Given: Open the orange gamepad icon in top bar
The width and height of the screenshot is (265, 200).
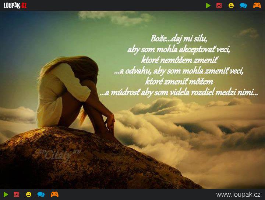Looking at the screenshot, I should click(257, 6).
